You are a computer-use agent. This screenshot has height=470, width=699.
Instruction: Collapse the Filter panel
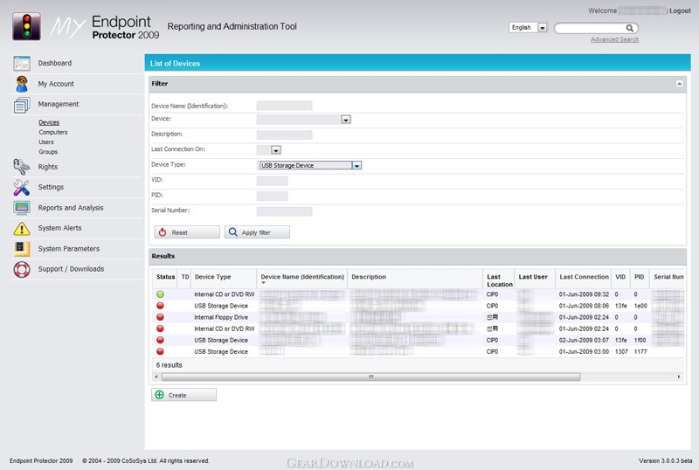(680, 84)
